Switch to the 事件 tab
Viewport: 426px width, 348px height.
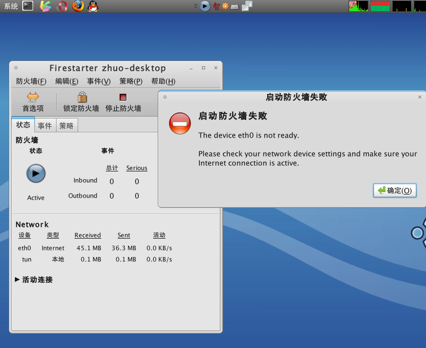45,125
